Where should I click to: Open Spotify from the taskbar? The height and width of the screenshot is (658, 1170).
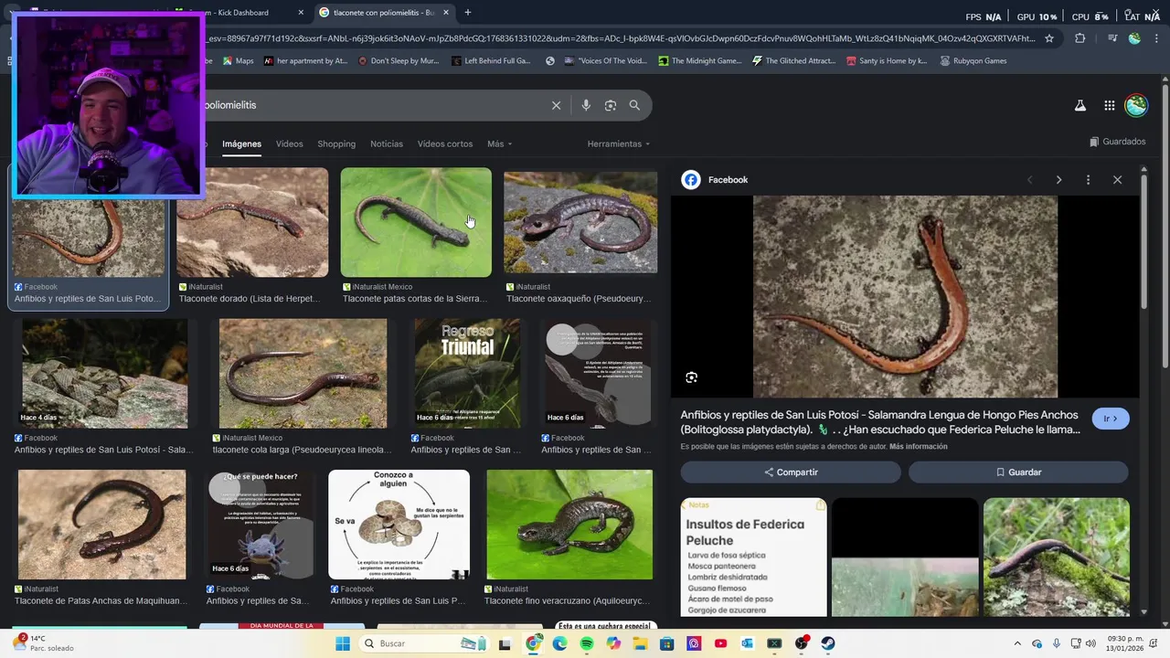click(587, 643)
